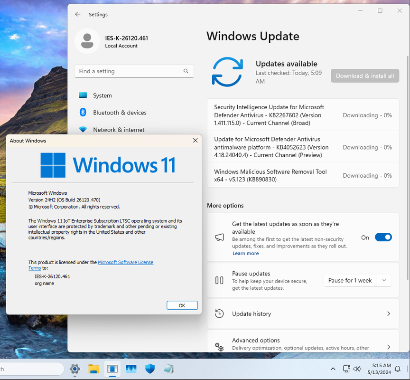Select Pause for 1 week button
410x380 pixels.
(350, 280)
